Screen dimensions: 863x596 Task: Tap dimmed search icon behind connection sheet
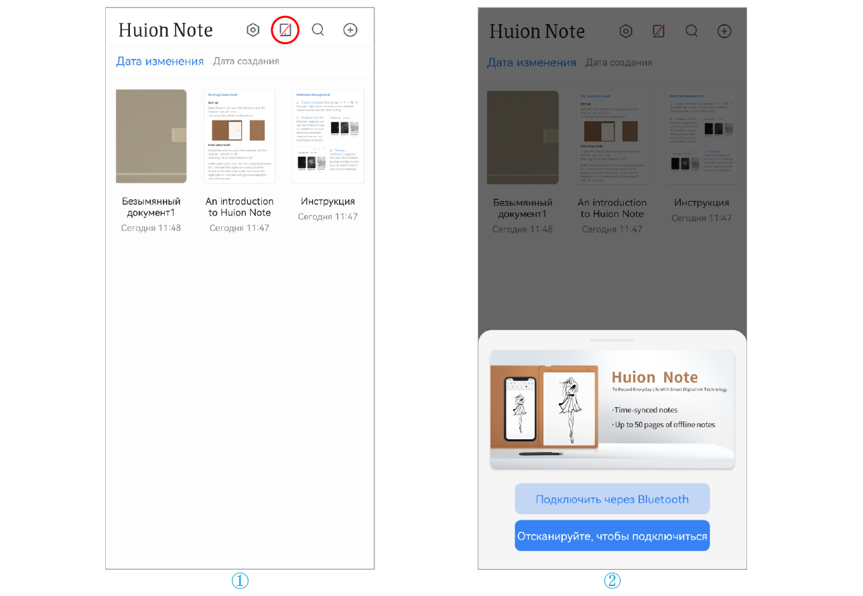691,31
